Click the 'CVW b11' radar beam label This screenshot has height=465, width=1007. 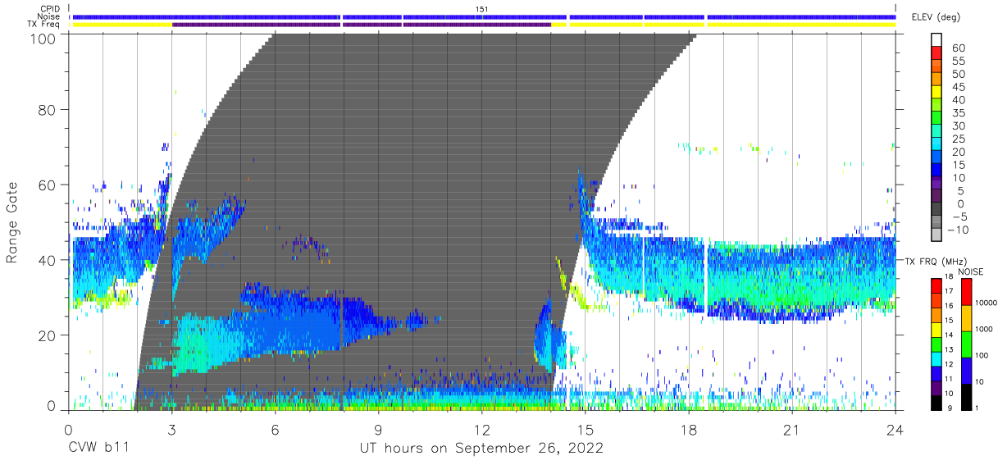point(98,449)
